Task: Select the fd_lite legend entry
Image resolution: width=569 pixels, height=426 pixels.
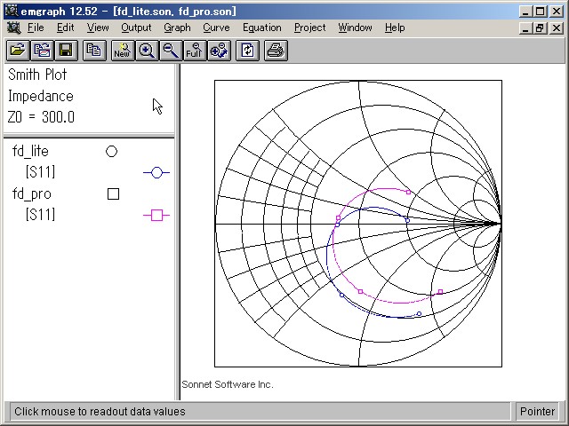Action: [30, 151]
